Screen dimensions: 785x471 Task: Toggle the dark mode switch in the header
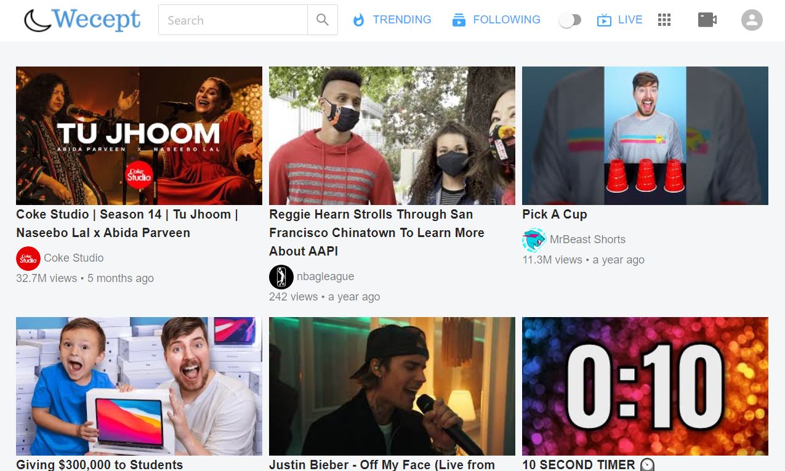(570, 20)
